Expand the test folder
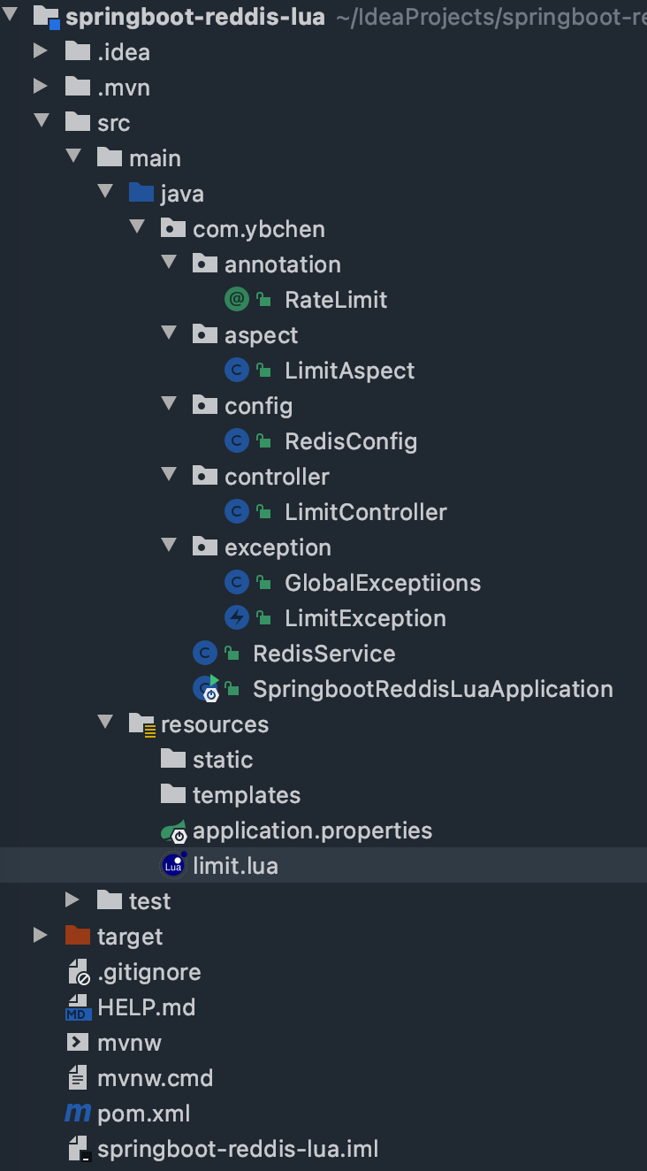This screenshot has height=1171, width=647. (72, 900)
